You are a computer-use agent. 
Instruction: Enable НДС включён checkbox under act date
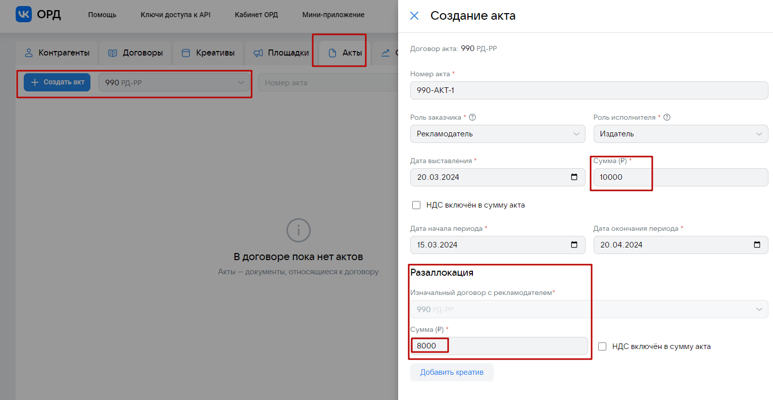tap(416, 205)
